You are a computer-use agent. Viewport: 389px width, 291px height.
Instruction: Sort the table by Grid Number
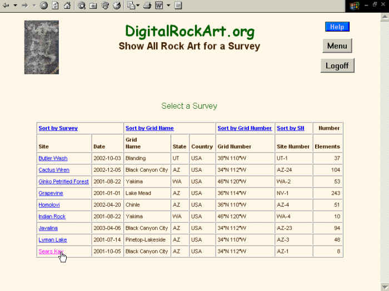click(x=245, y=128)
